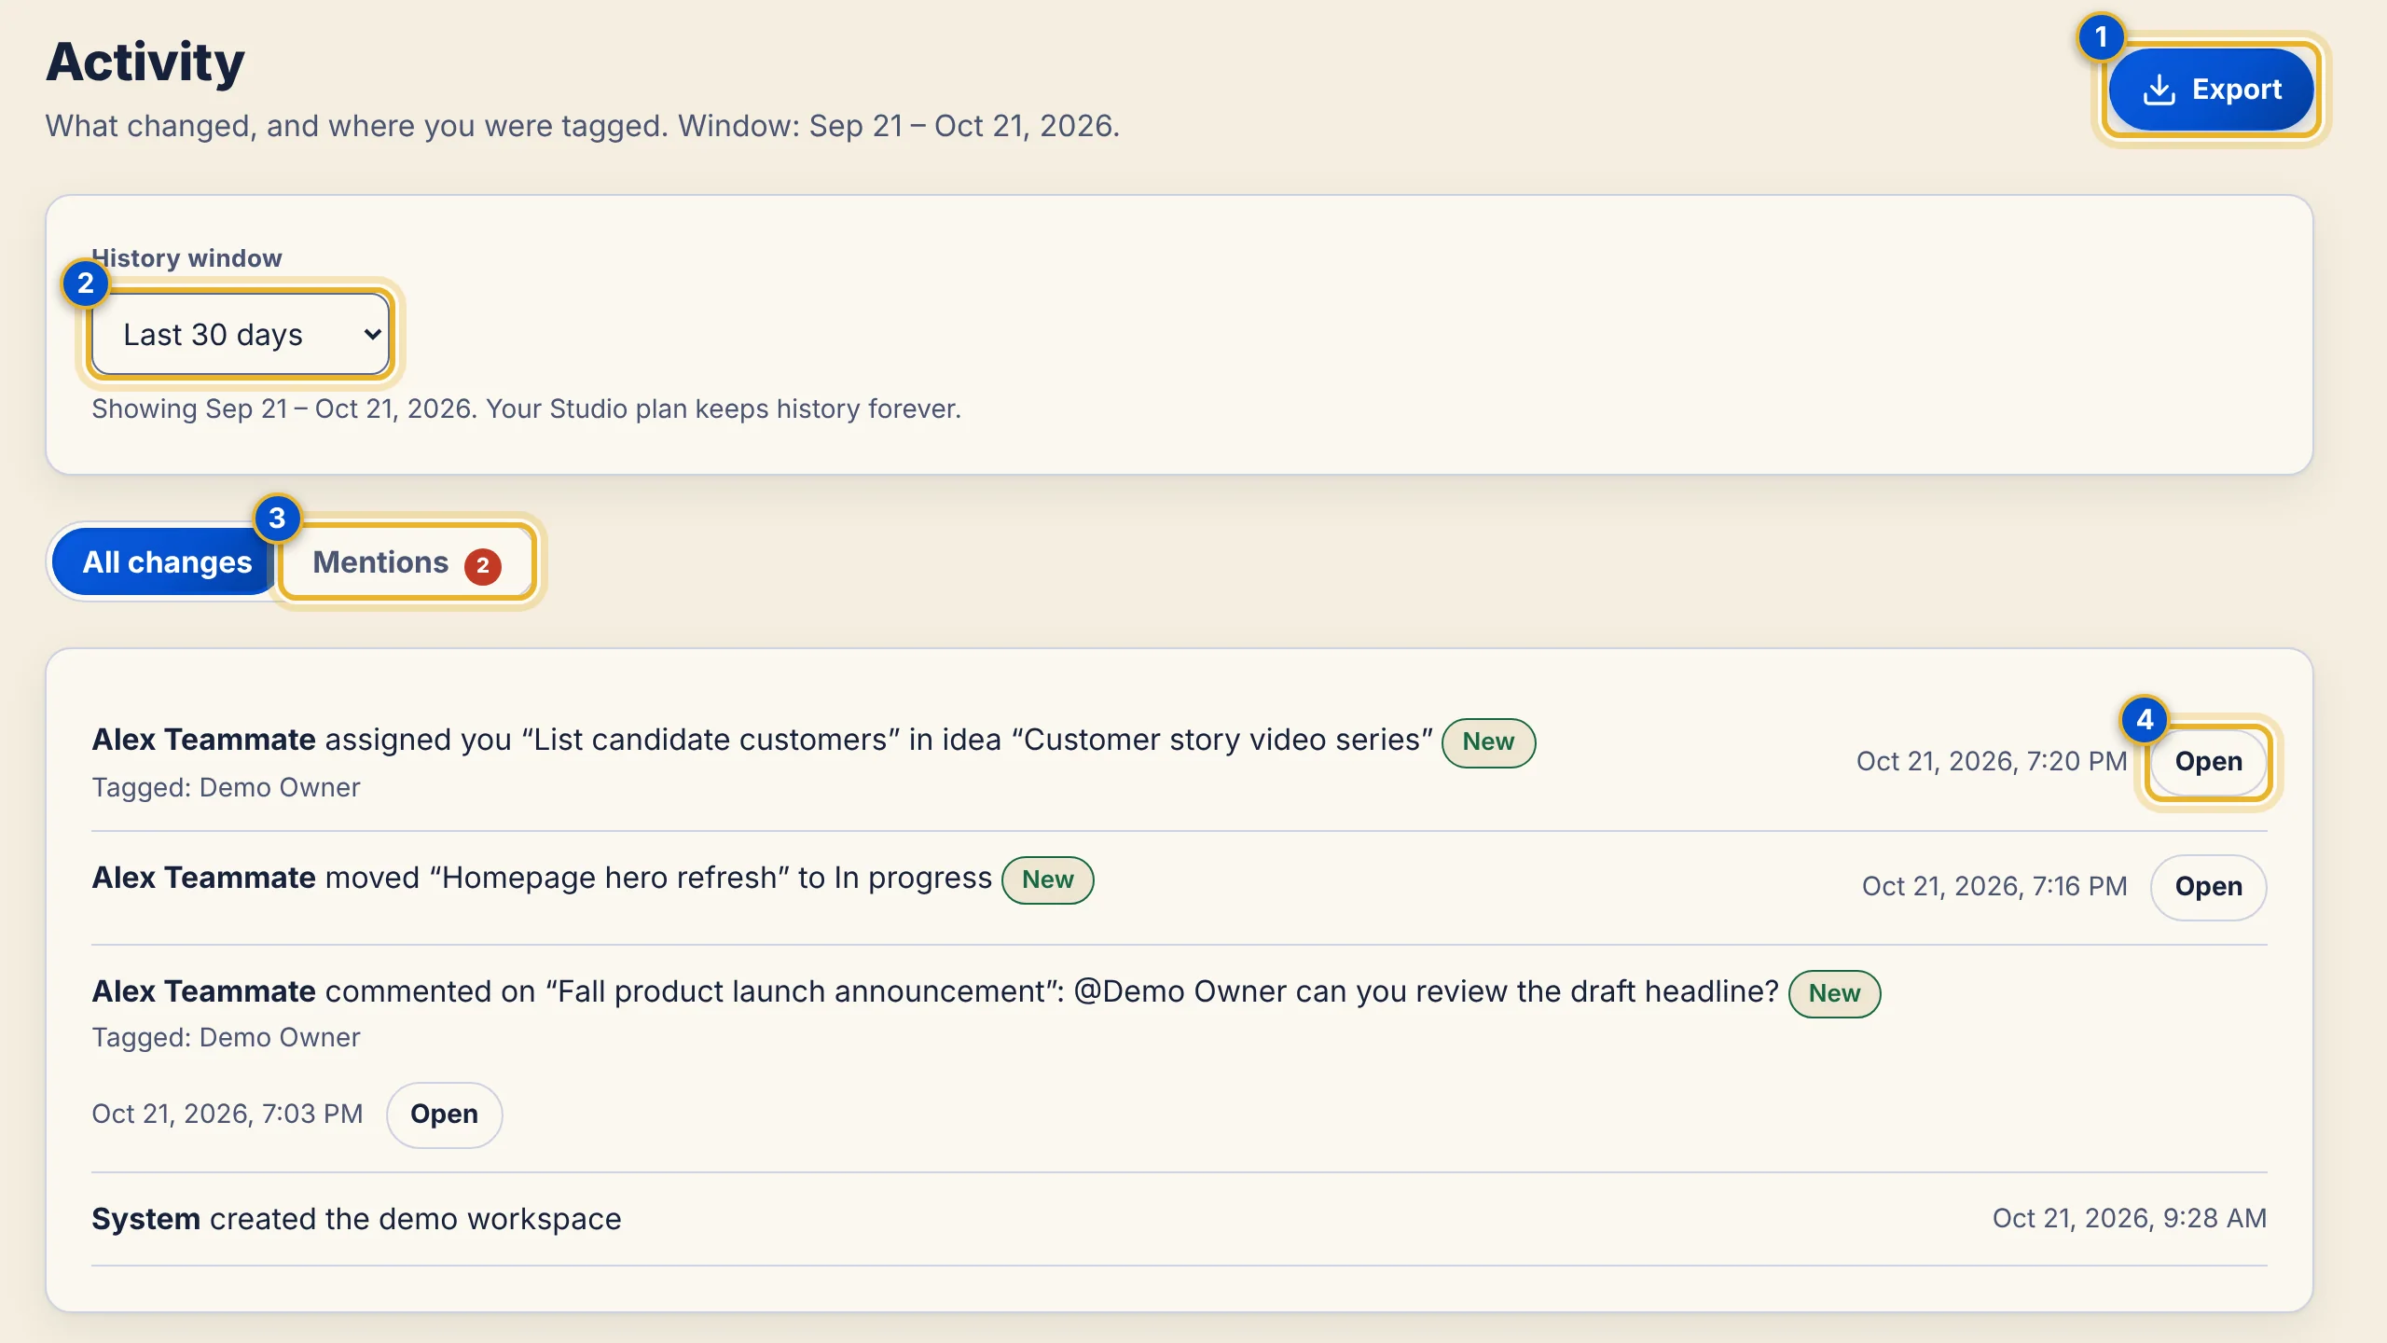
Task: Switch to the Mentions tab
Action: [x=407, y=561]
